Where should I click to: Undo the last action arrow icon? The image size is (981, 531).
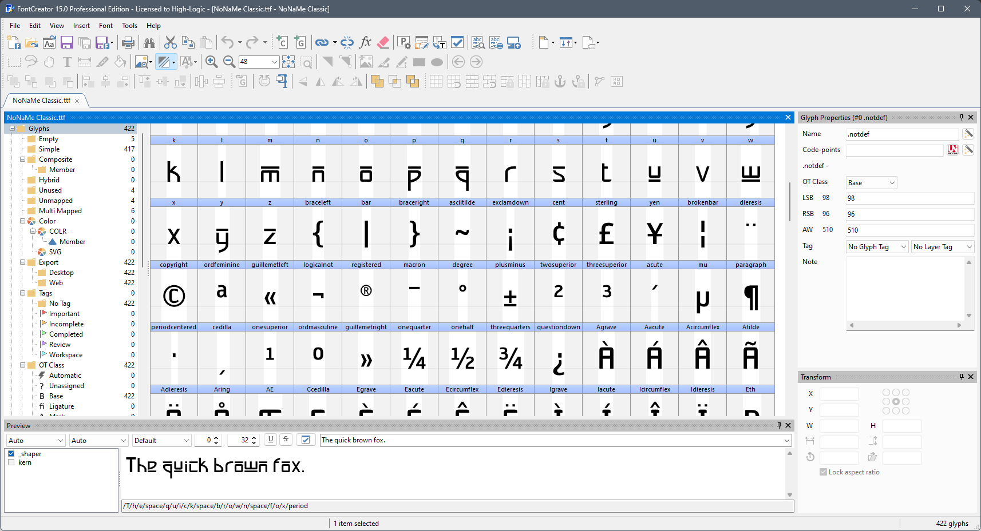[x=227, y=42]
